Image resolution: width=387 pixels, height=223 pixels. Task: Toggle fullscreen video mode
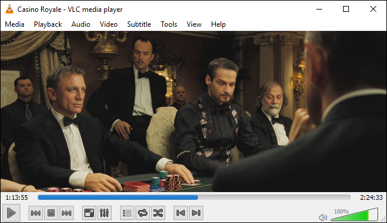89,213
